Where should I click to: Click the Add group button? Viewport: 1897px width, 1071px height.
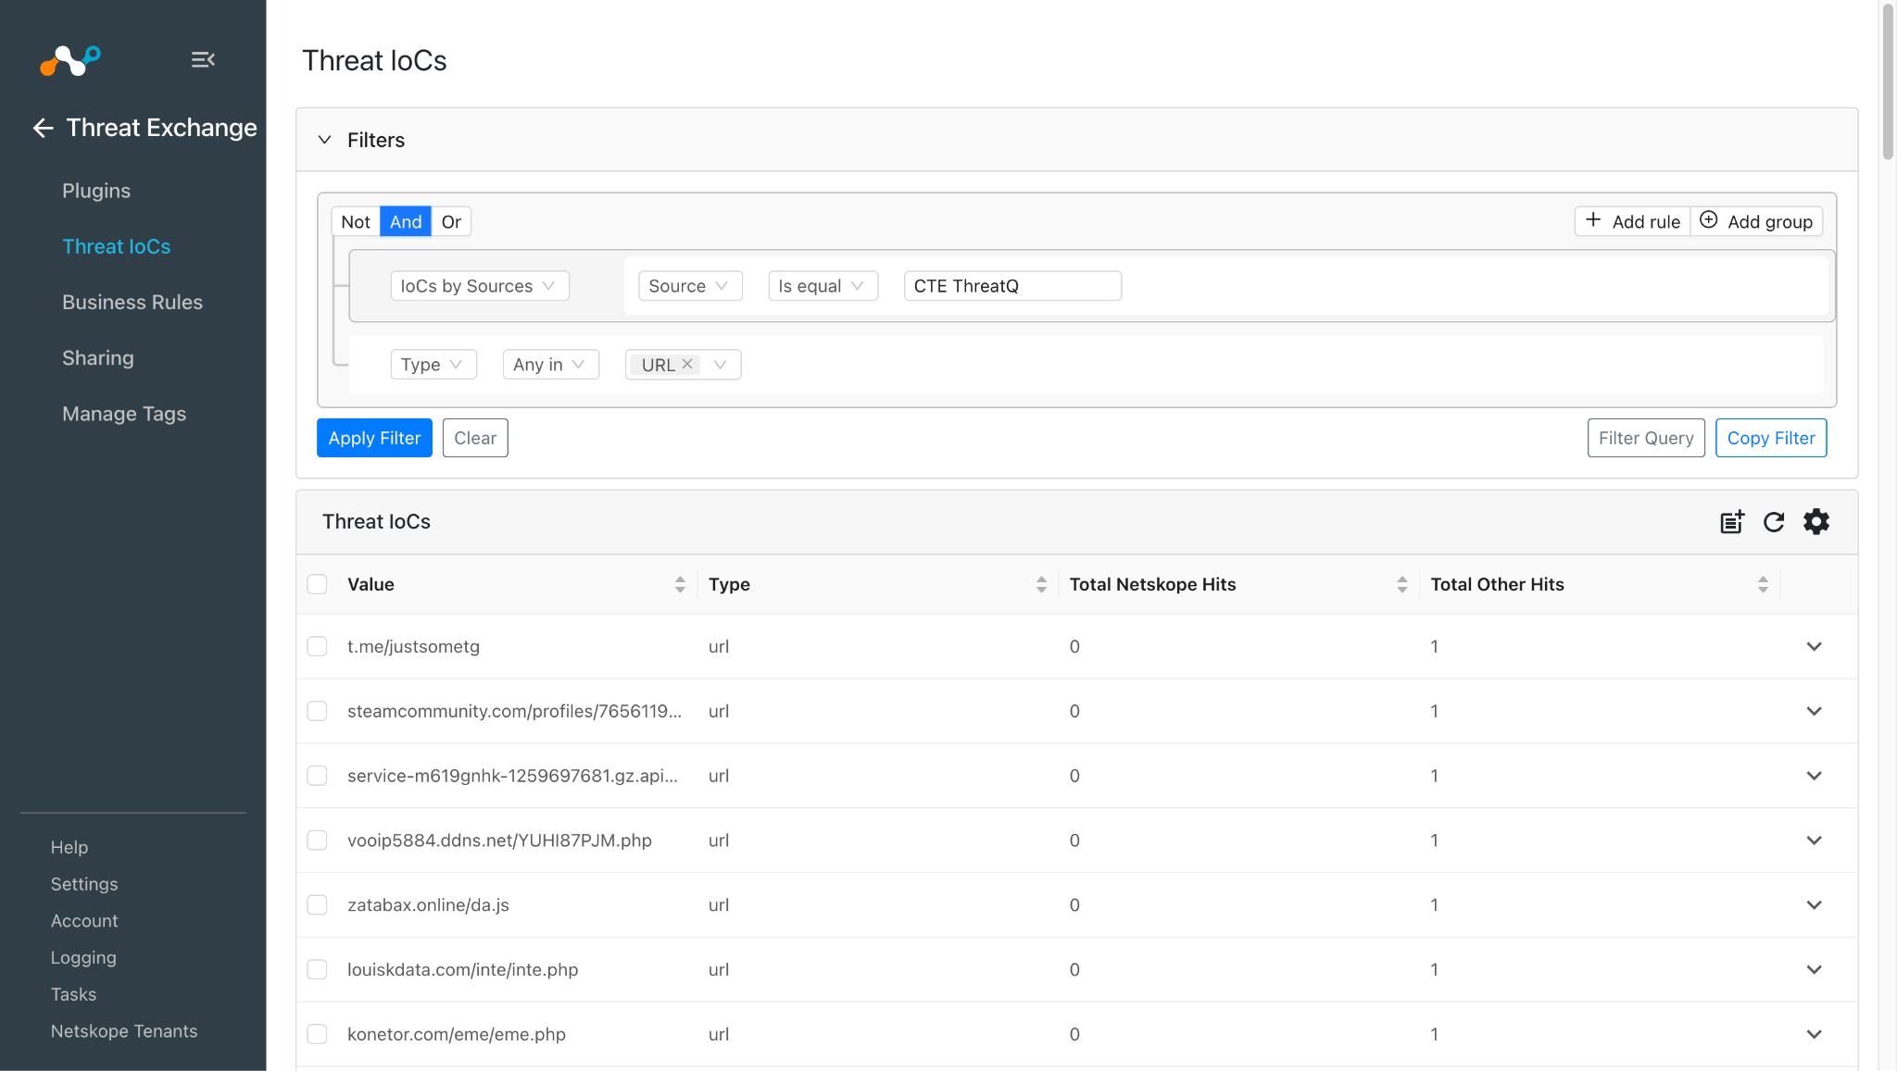[x=1757, y=221]
